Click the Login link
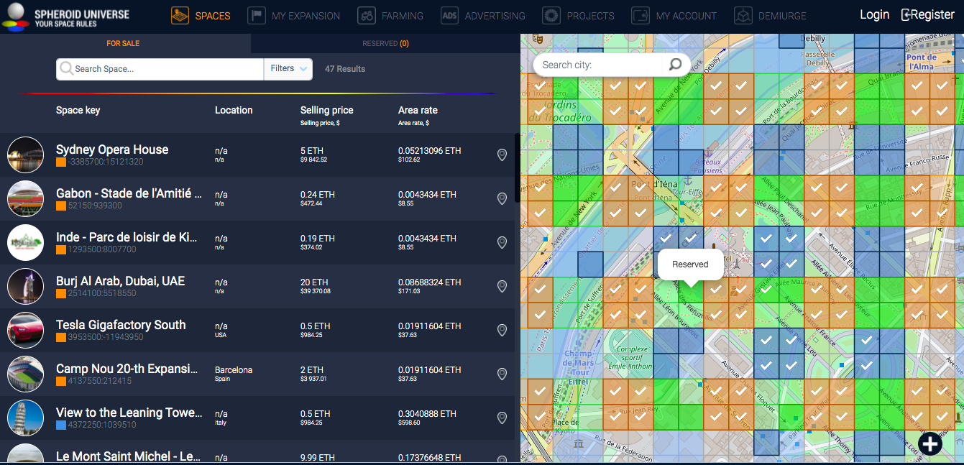Image resolution: width=964 pixels, height=465 pixels. (874, 14)
